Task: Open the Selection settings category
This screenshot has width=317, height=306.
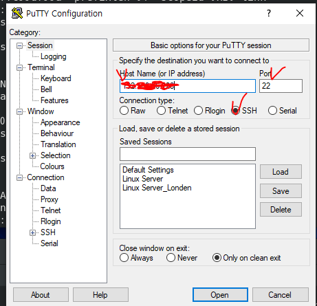Action: pos(55,155)
